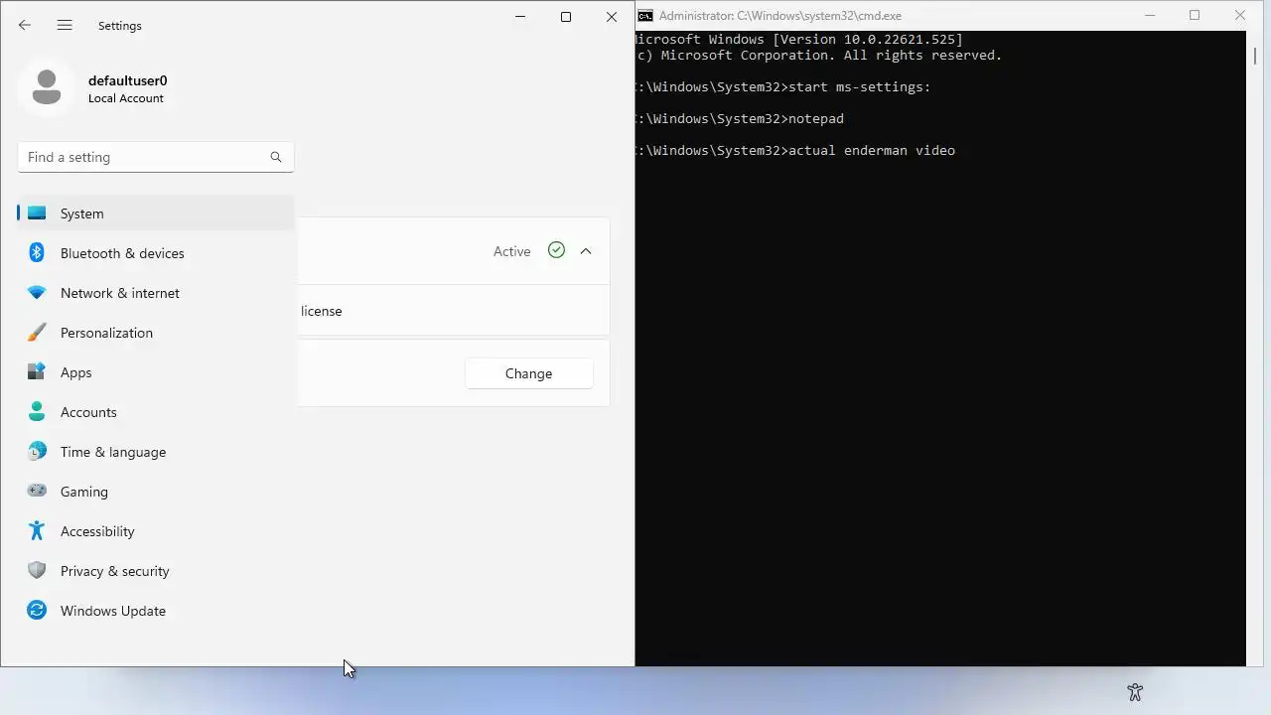
Task: Click the Change product key button
Action: [x=528, y=373]
